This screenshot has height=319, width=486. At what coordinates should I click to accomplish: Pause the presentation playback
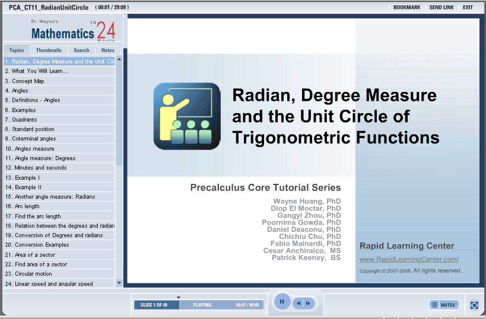(x=282, y=301)
